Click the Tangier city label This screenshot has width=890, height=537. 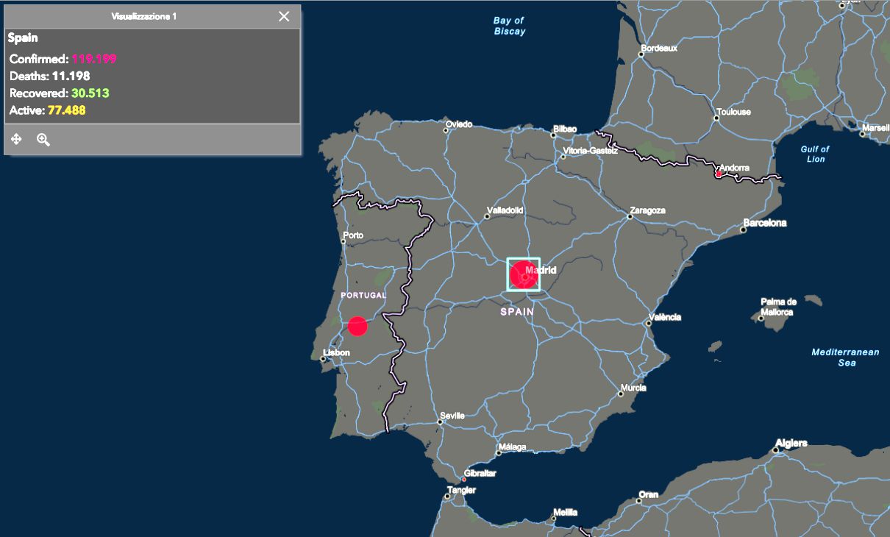pos(461,491)
